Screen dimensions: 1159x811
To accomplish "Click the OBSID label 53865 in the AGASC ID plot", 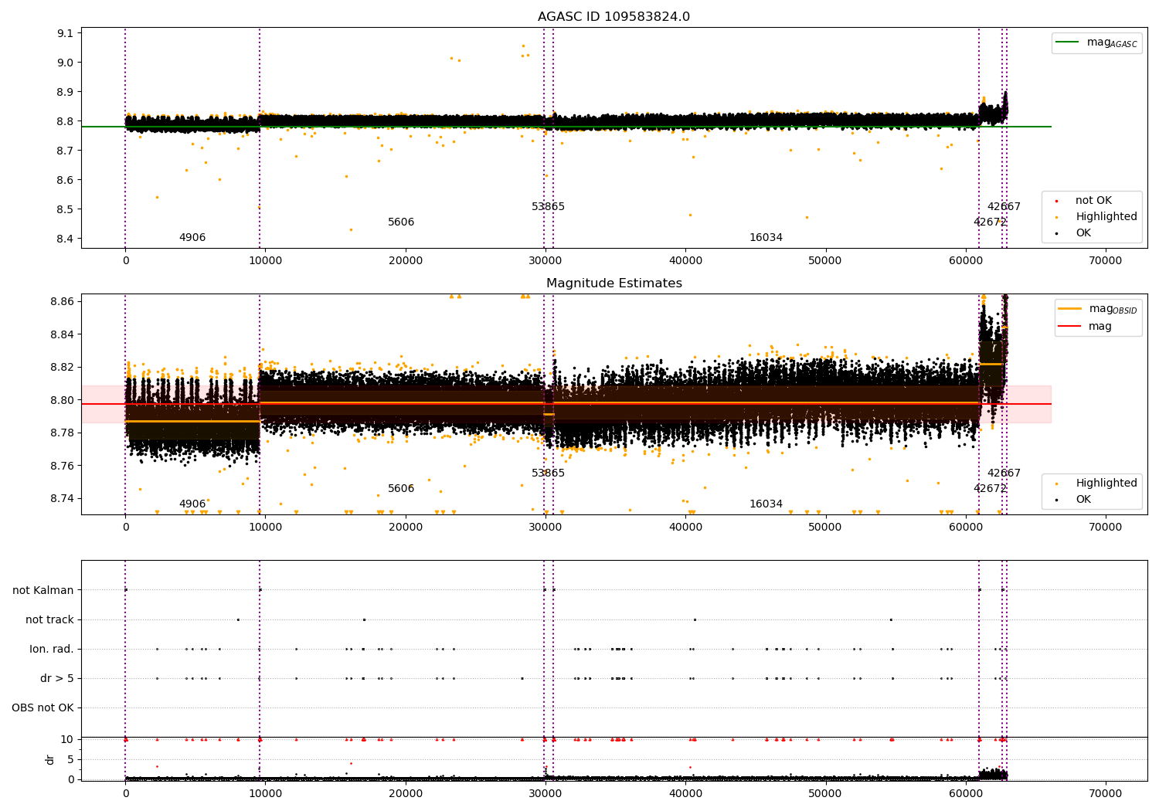I will tap(549, 207).
